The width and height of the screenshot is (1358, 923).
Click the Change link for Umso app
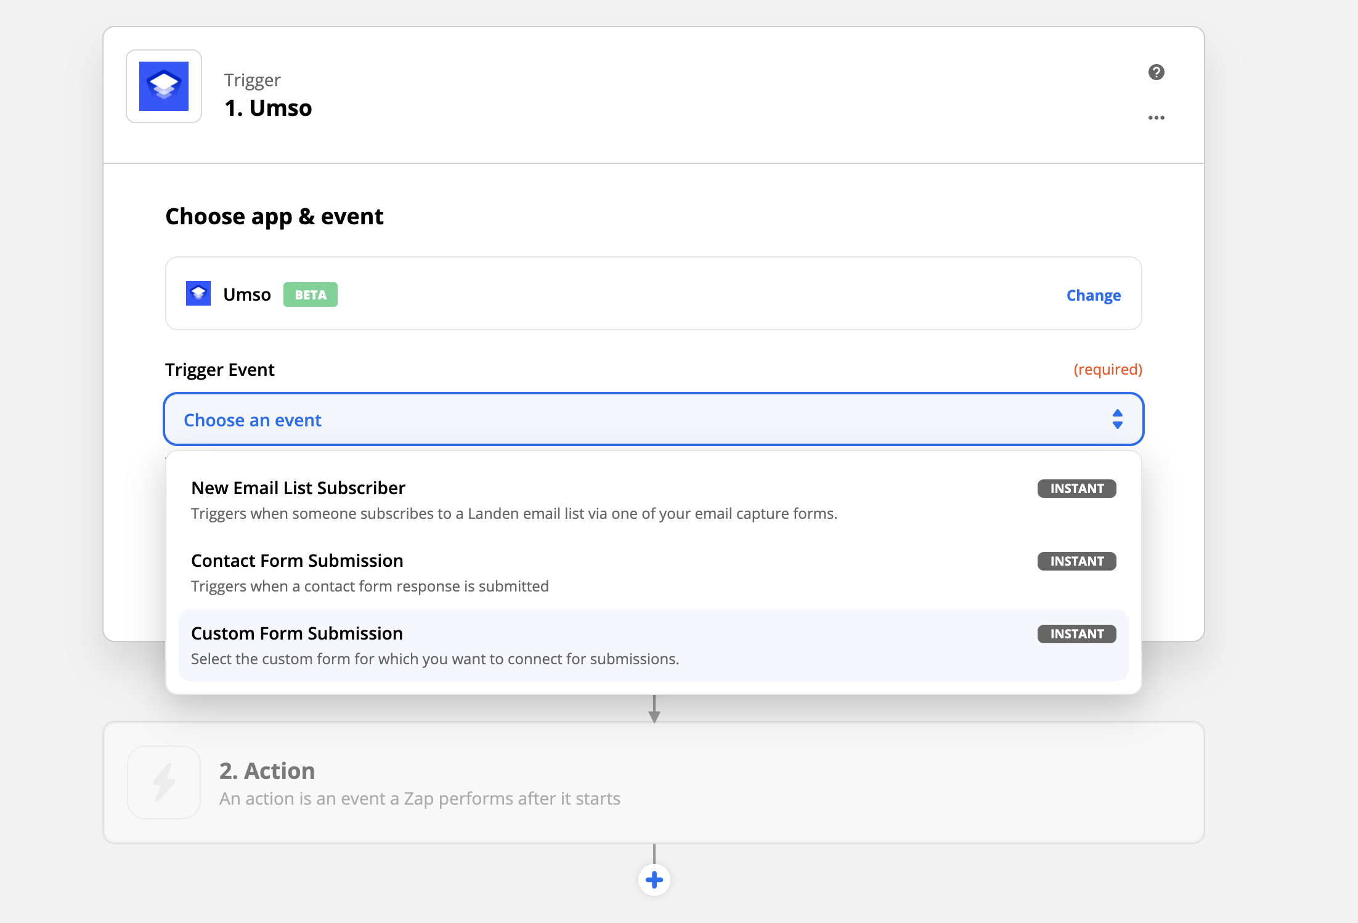click(x=1094, y=295)
